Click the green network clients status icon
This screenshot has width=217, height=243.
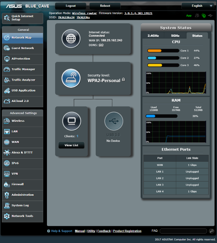(203, 15)
